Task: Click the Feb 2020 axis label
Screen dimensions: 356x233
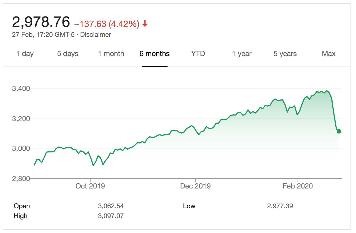Action: [298, 186]
